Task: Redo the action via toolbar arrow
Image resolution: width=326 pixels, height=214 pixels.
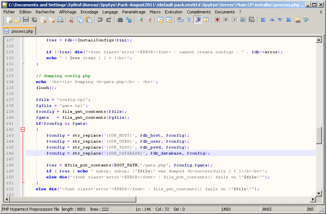Action: 109,20
